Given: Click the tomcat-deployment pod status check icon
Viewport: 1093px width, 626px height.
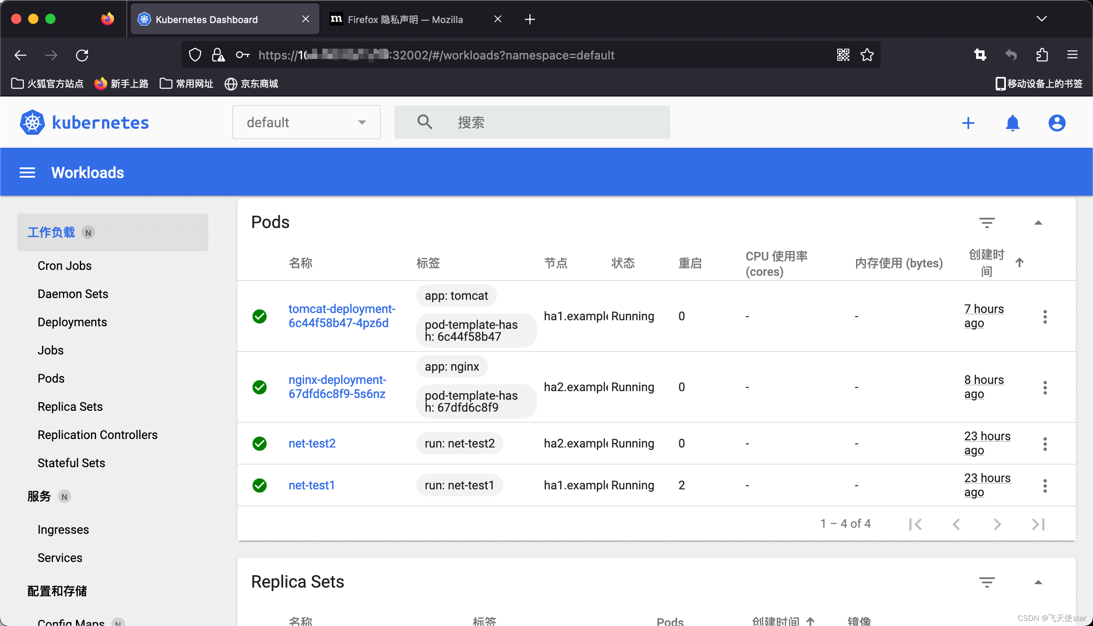Looking at the screenshot, I should click(260, 316).
